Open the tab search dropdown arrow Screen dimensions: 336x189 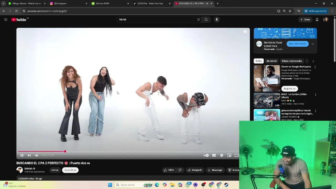tap(3, 3)
